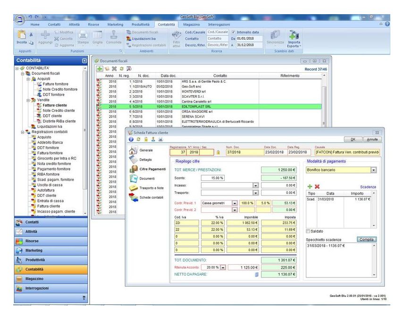Click the Stampa printer icon

coord(83,34)
